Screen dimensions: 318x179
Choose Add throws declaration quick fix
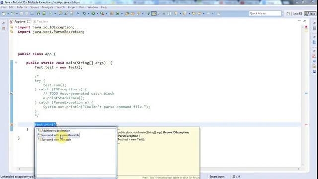(56, 131)
